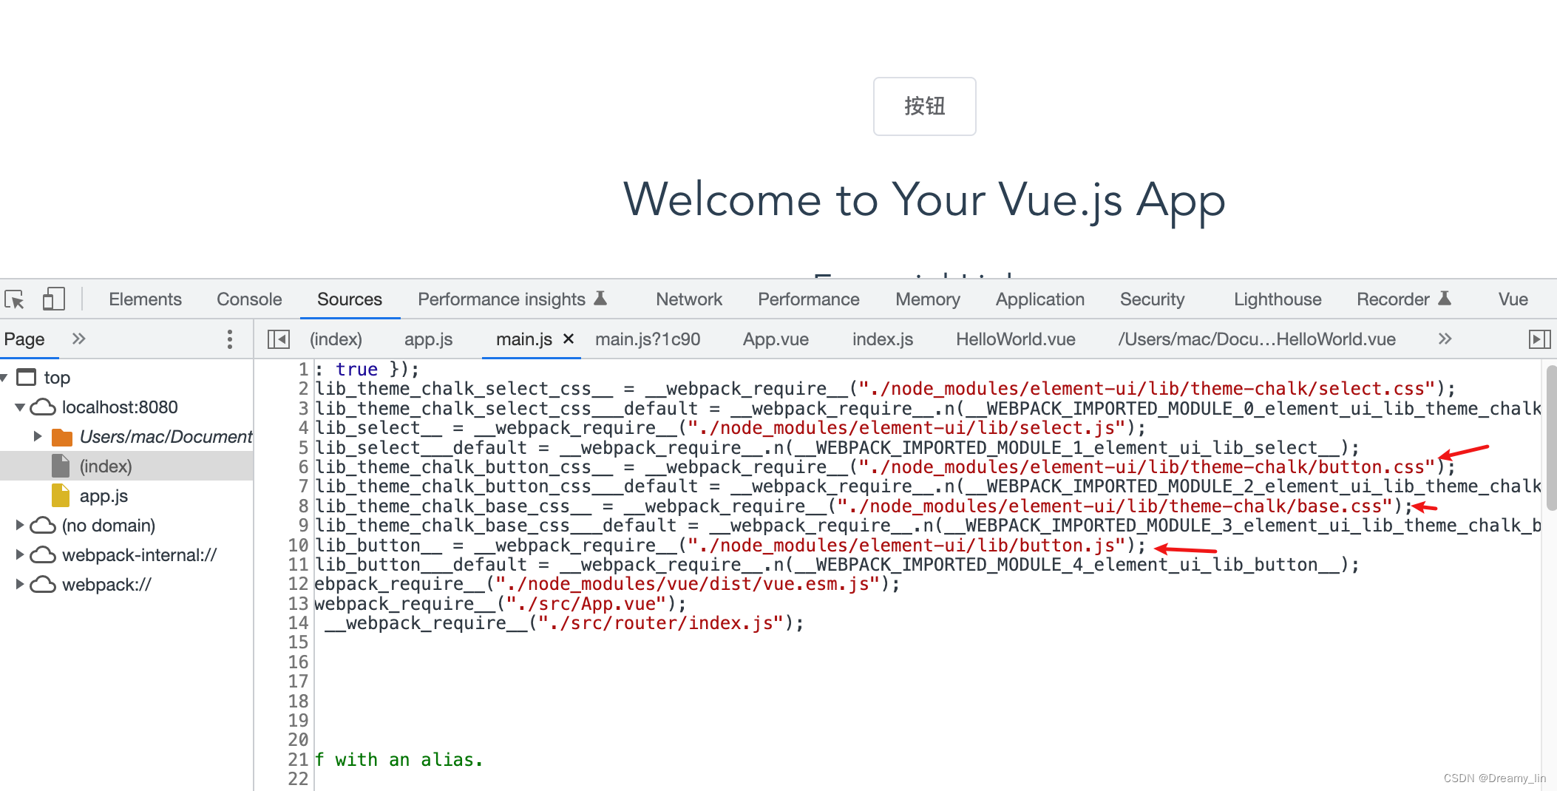1557x791 pixels.
Task: Click the gray (index) file icon
Action: [x=61, y=466]
